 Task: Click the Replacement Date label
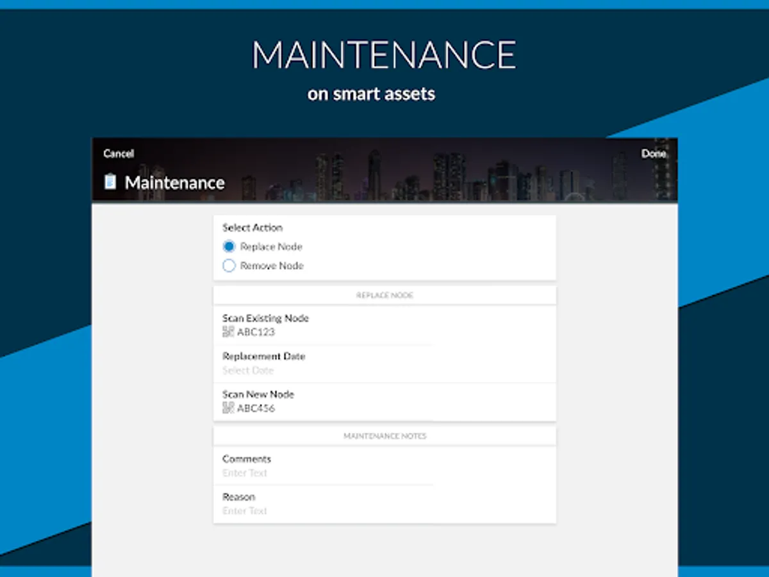[264, 356]
